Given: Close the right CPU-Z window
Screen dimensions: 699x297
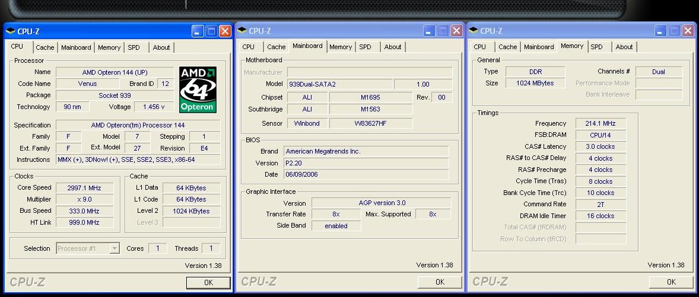Looking at the screenshot, I should point(688,30).
